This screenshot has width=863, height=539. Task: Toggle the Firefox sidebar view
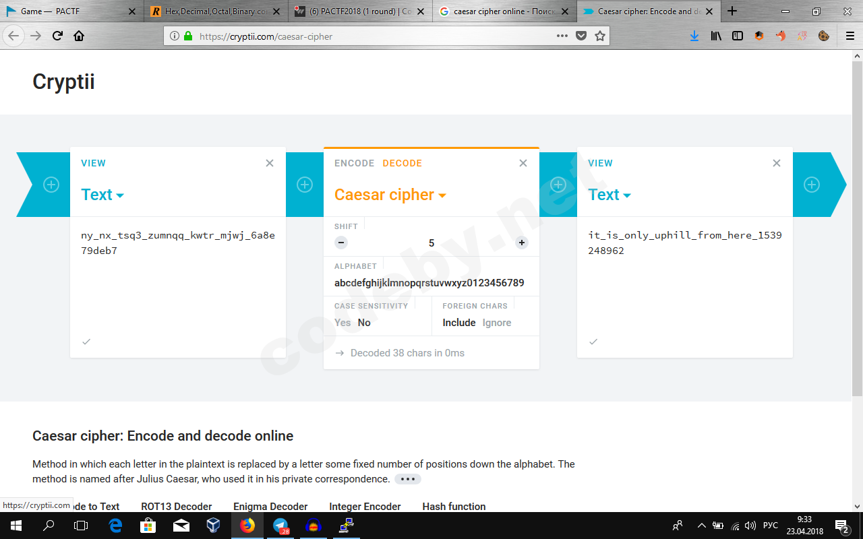point(738,36)
